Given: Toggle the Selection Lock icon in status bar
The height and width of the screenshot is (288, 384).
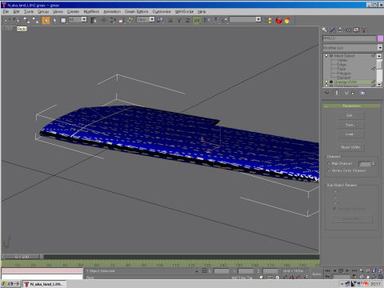Looking at the screenshot, I should tap(197, 270).
